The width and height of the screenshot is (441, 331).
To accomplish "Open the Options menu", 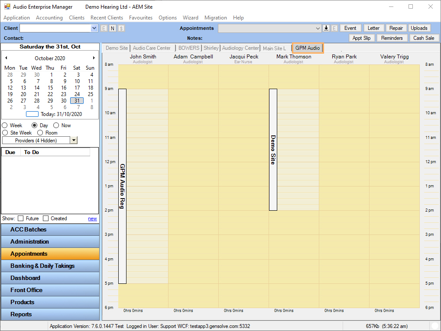I will point(168,18).
